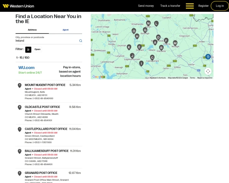229x183 pixels.
Task: Click the search magnifier icon
Action: [x=81, y=40]
